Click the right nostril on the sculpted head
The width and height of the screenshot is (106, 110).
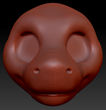pos(69,71)
